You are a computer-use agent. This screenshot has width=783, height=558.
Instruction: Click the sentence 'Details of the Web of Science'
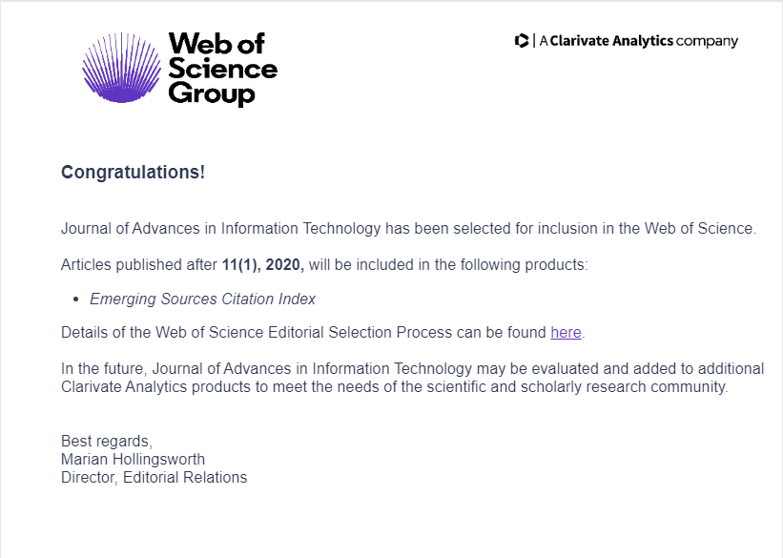pos(322,332)
